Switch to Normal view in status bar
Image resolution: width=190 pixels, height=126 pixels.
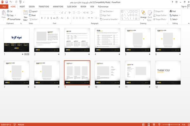[143, 124]
